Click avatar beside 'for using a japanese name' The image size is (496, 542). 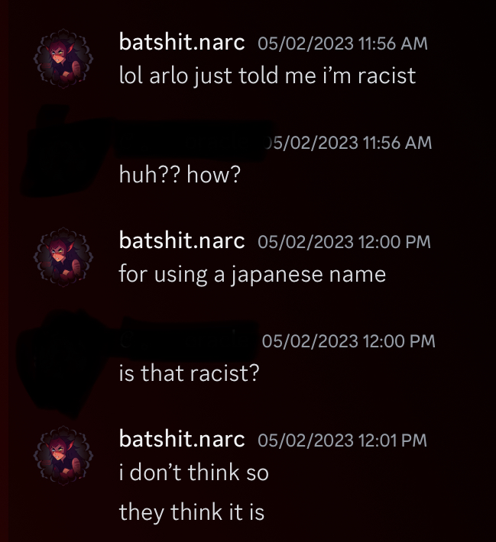(63, 257)
